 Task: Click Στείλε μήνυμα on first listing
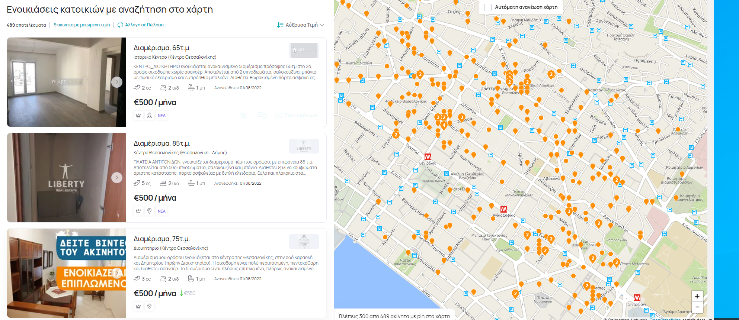[296, 116]
